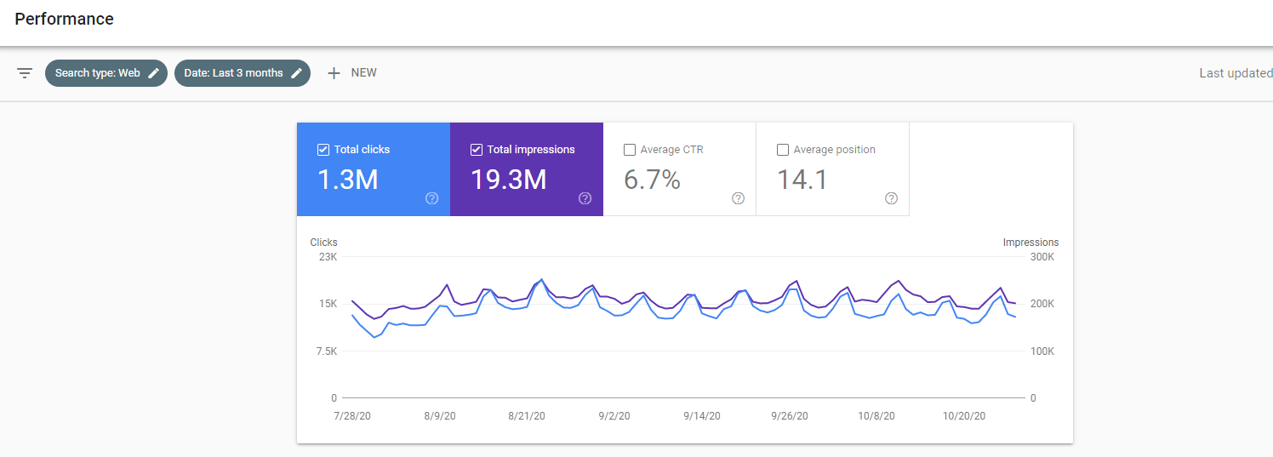The width and height of the screenshot is (1273, 457).
Task: Click the Performance page title
Action: (65, 19)
